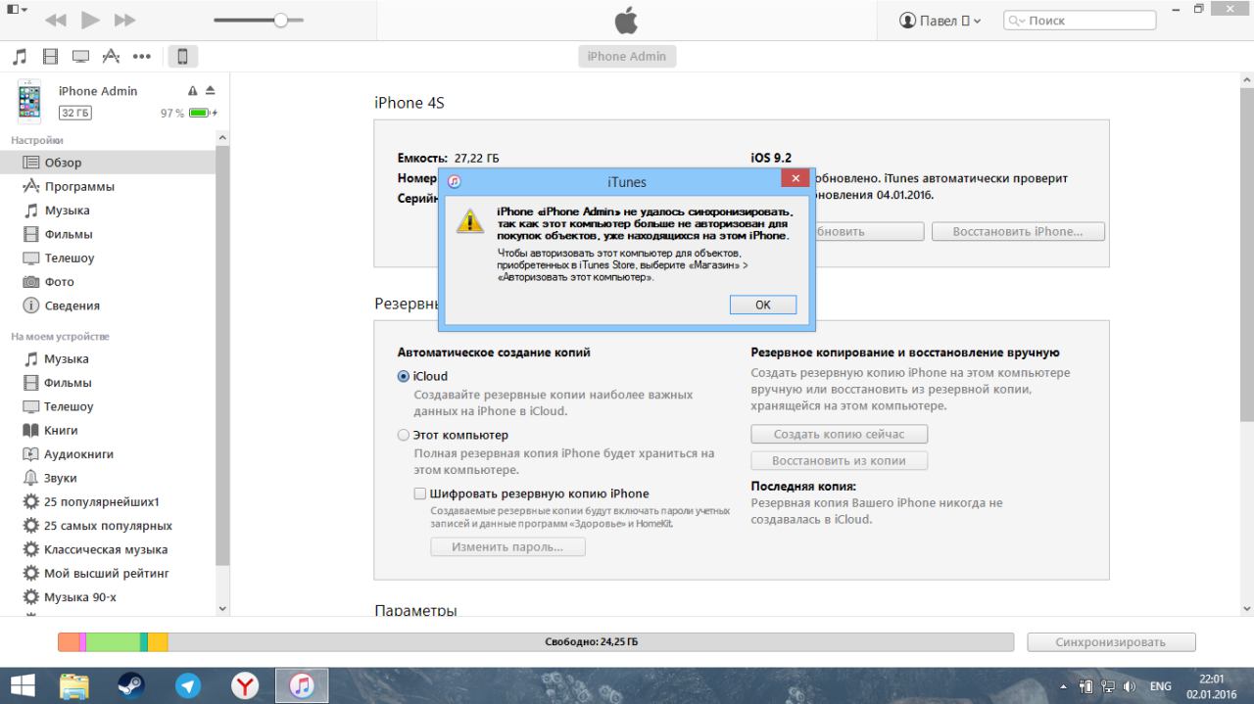This screenshot has height=704, width=1254.
Task: Click Восстановить iPhone button
Action: click(x=1018, y=232)
